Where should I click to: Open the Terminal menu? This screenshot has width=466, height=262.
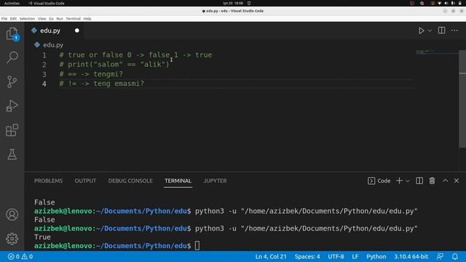73,18
